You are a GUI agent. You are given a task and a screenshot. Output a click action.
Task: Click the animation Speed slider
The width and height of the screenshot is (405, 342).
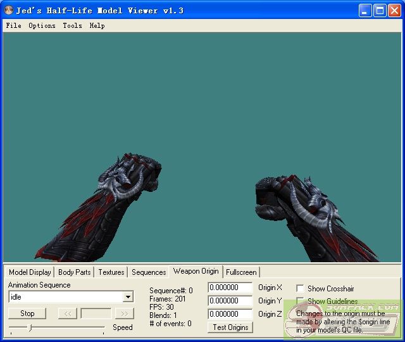click(30, 327)
